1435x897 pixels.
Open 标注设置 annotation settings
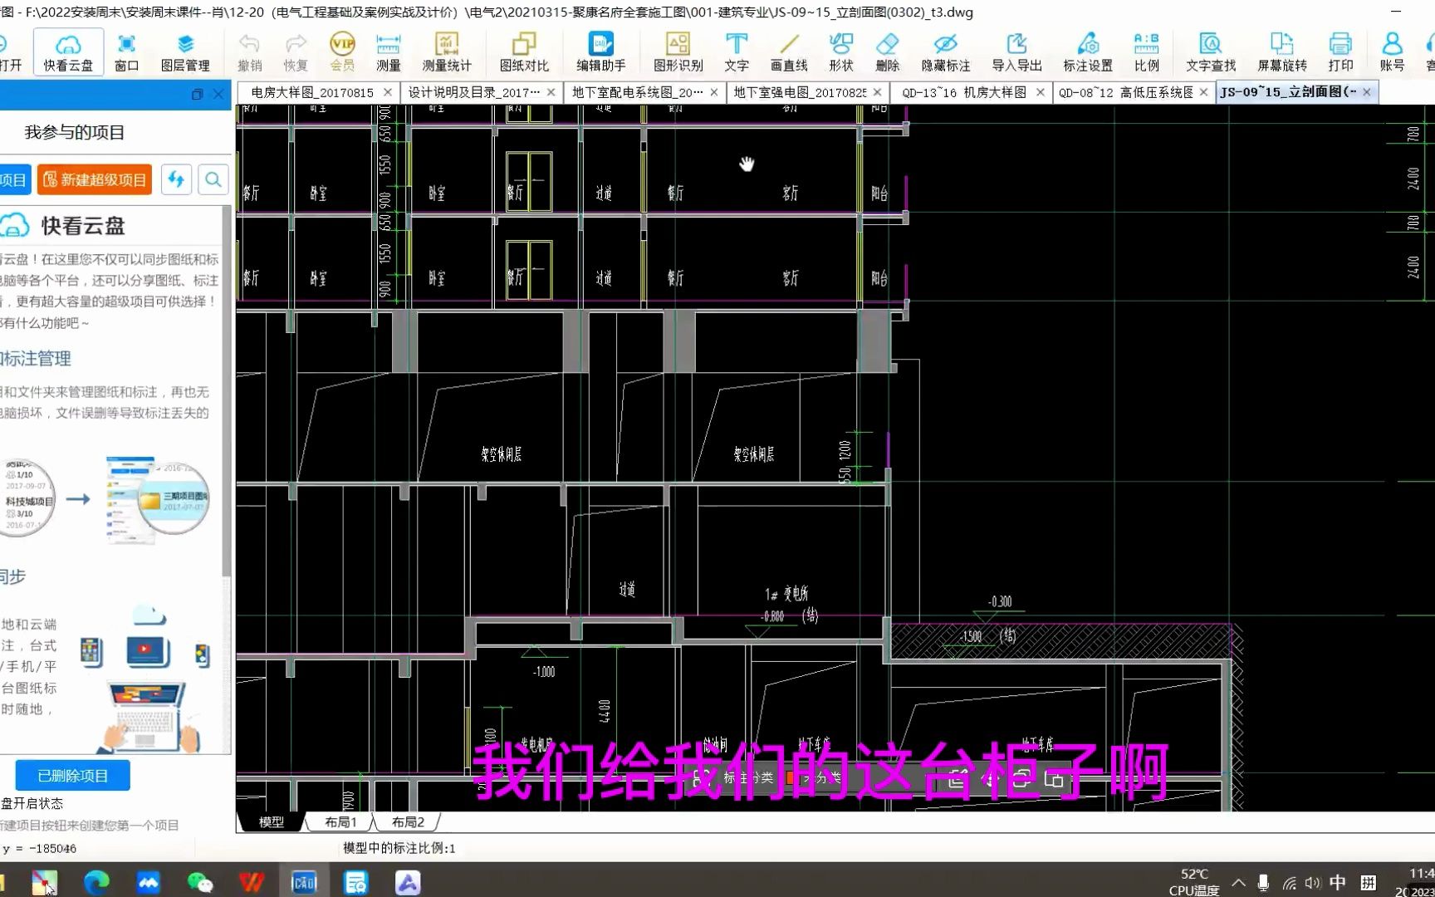[x=1088, y=51]
